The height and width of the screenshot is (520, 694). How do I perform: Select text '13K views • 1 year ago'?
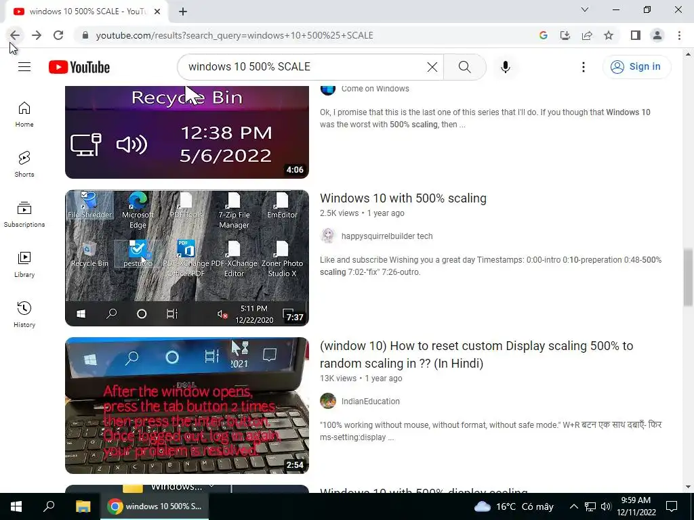pyautogui.click(x=361, y=378)
